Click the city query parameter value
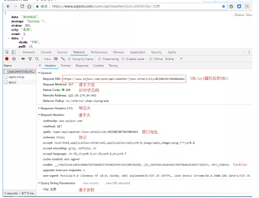The height and width of the screenshot is (198, 259). point(53,189)
